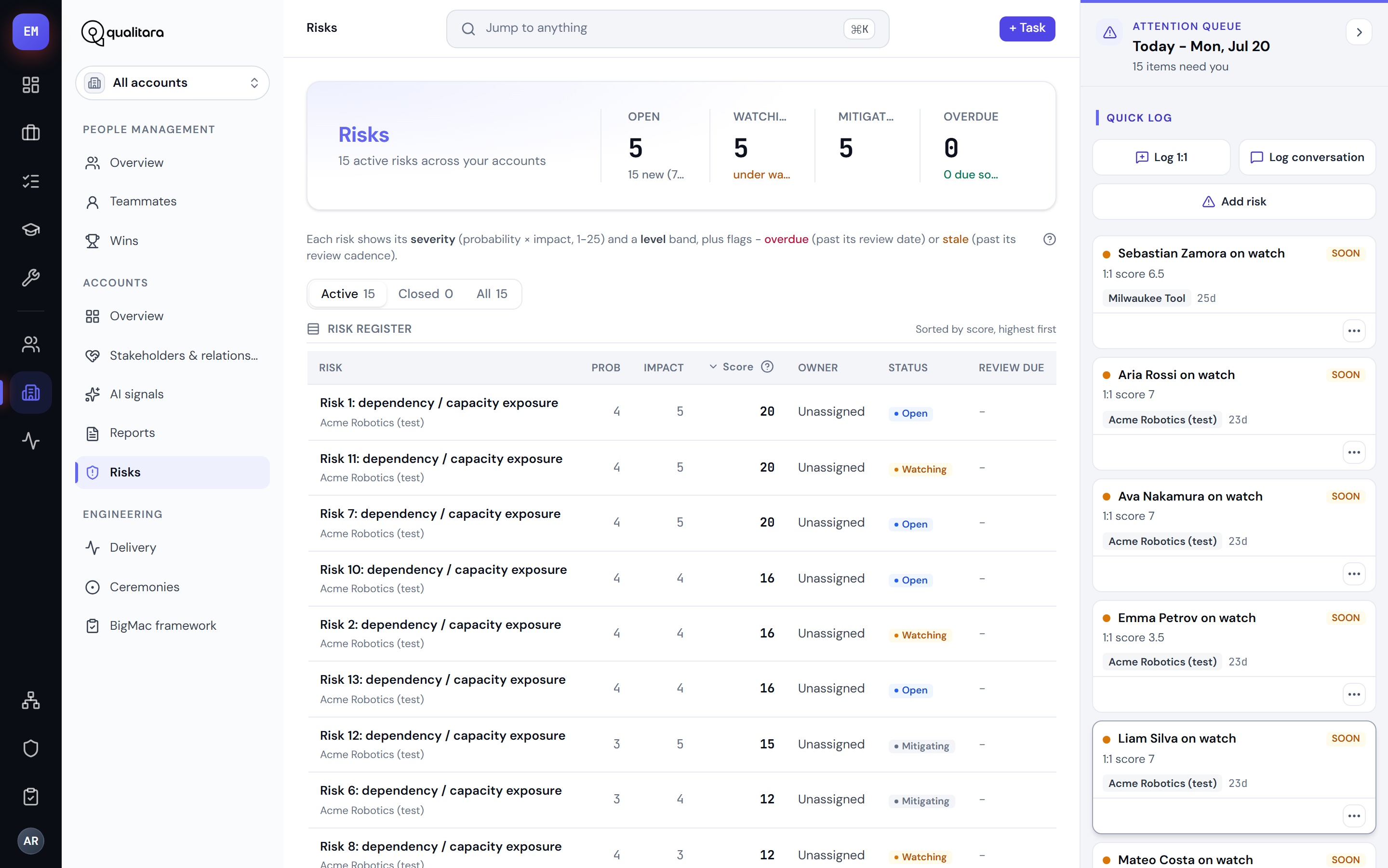The height and width of the screenshot is (868, 1388).
Task: Focus the Jump to anything search field
Action: (x=667, y=29)
